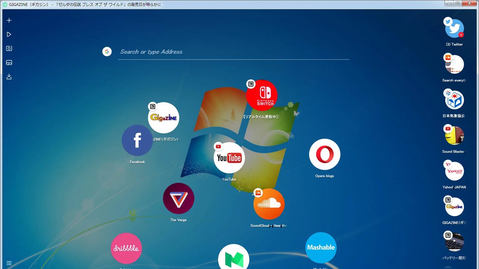Click the Search or type Address field
Image resolution: width=479 pixels, height=269 pixels.
click(233, 52)
